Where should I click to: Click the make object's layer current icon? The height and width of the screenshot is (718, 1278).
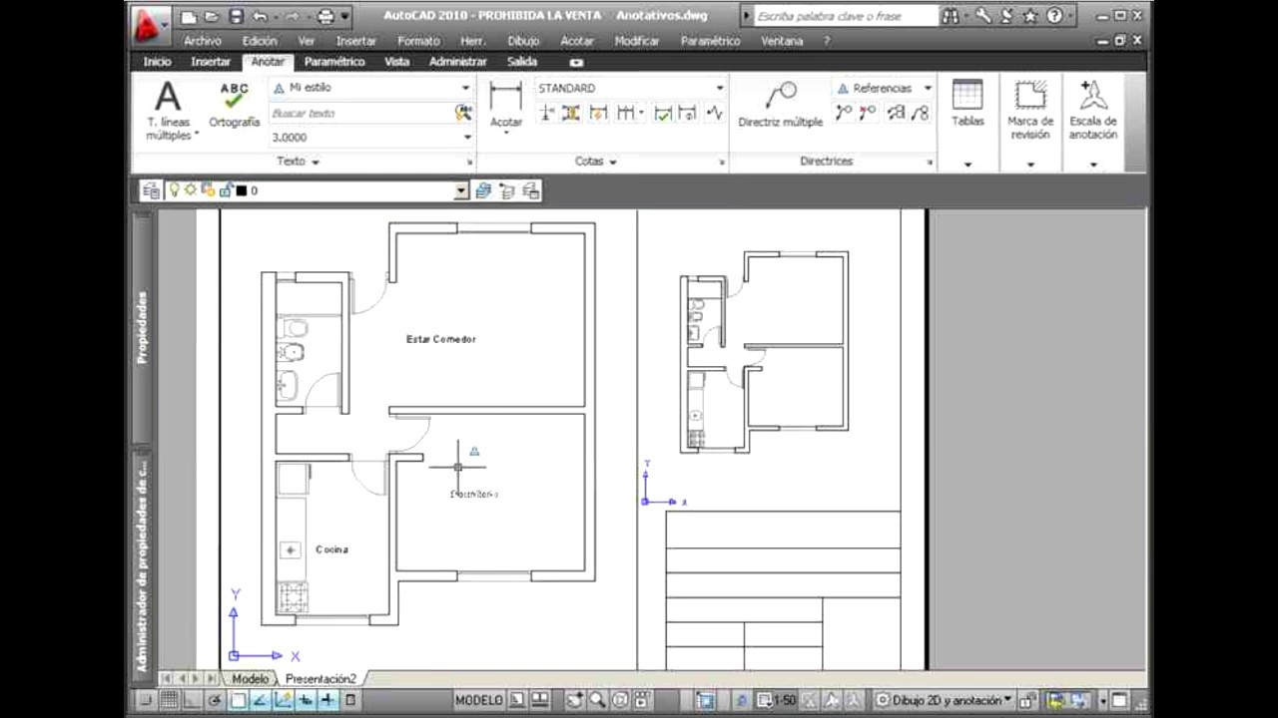click(x=483, y=190)
